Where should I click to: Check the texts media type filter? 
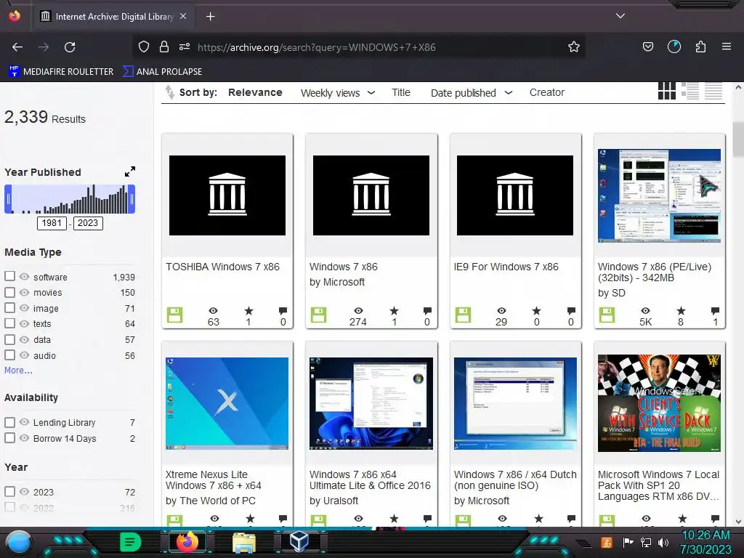9,323
